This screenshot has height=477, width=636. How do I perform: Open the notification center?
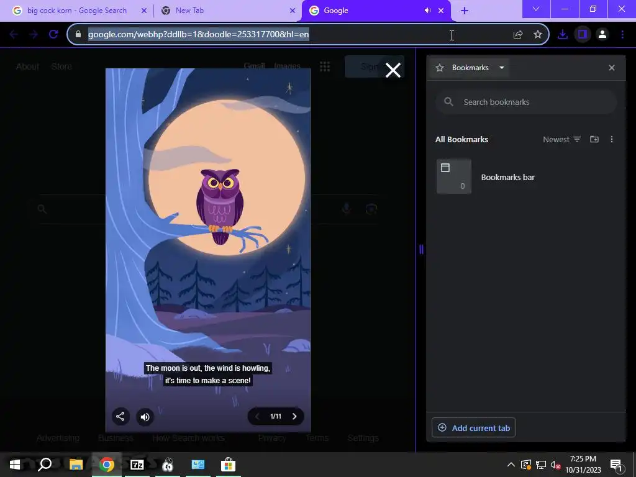point(616,465)
